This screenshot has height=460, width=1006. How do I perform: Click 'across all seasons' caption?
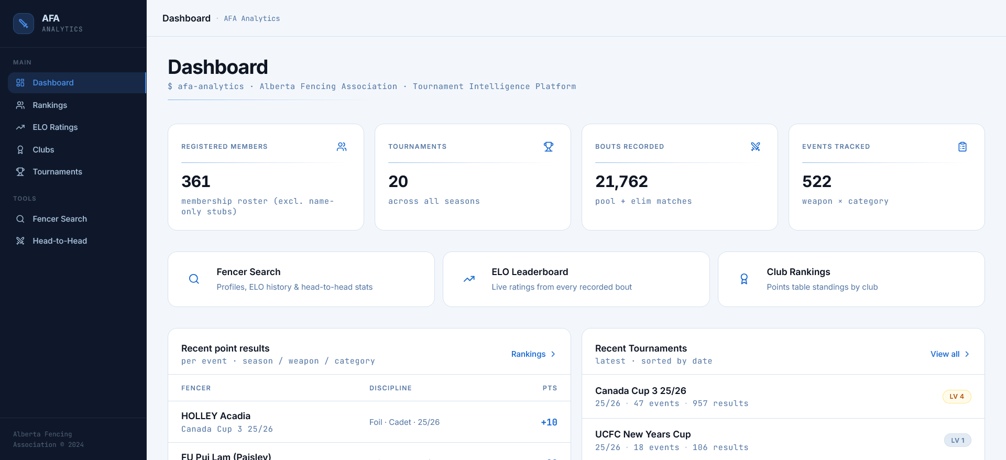click(434, 201)
